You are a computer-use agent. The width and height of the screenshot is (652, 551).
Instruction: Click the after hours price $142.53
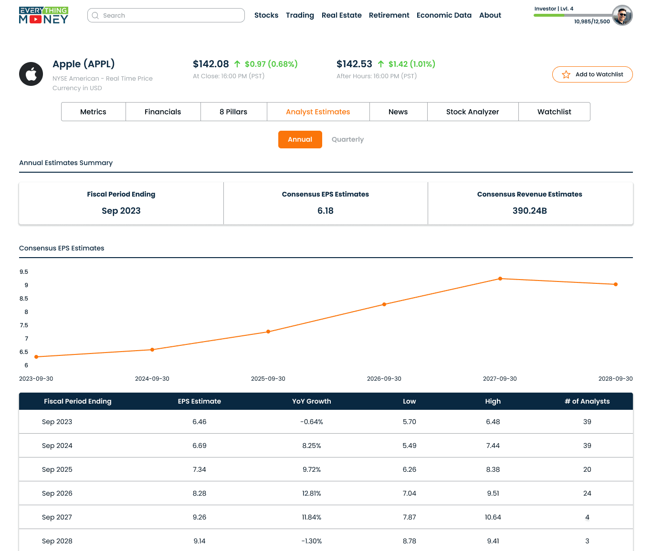tap(354, 64)
